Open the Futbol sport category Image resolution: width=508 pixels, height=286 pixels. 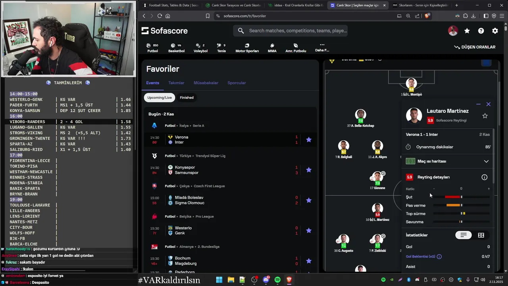tap(152, 48)
